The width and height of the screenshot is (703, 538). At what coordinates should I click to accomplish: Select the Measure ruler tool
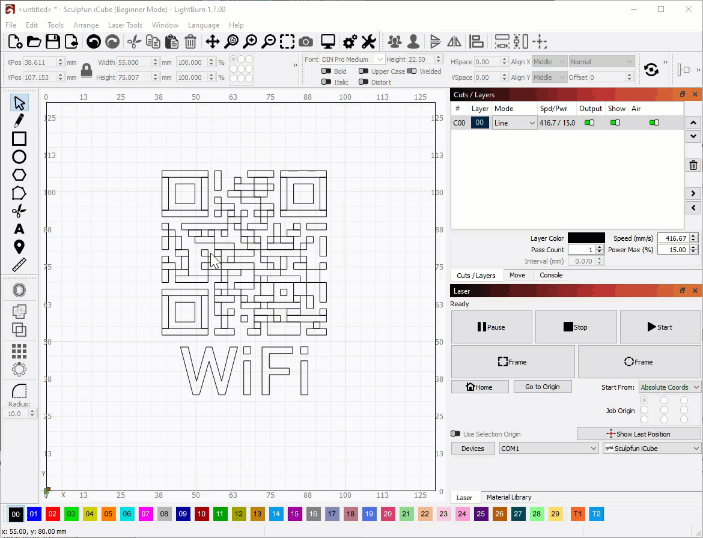coord(19,265)
